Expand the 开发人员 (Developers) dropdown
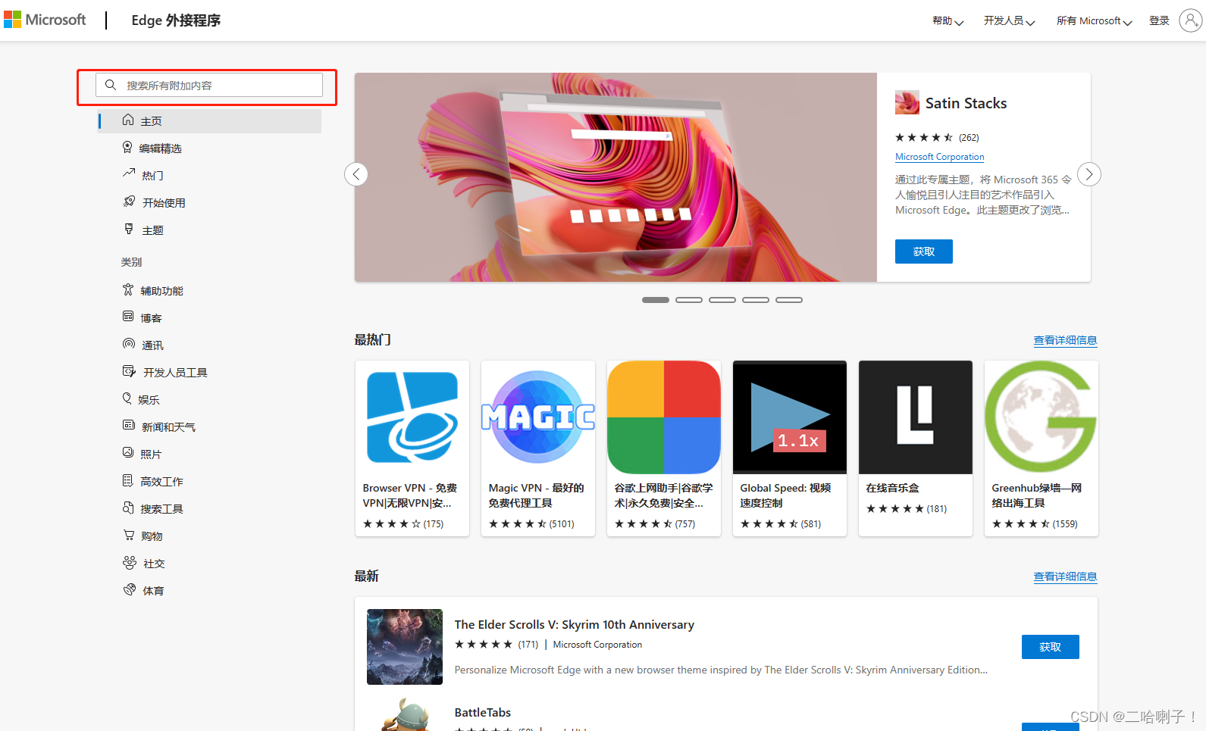The image size is (1206, 731). click(x=1009, y=21)
